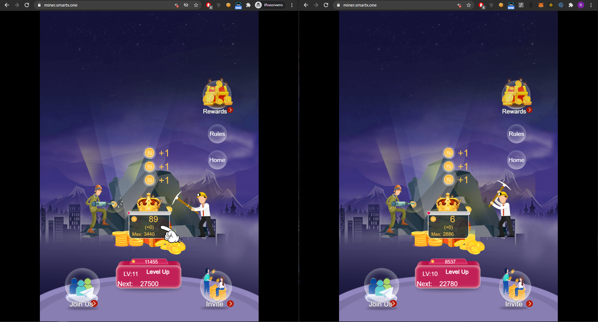Click Level Up on the LV:11 panel
The height and width of the screenshot is (322, 598).
pos(158,272)
